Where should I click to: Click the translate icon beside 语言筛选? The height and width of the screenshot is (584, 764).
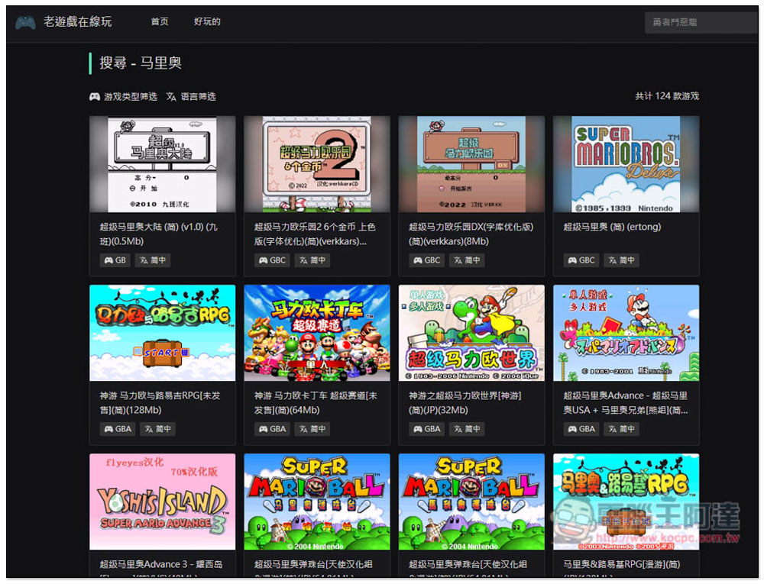pyautogui.click(x=171, y=96)
